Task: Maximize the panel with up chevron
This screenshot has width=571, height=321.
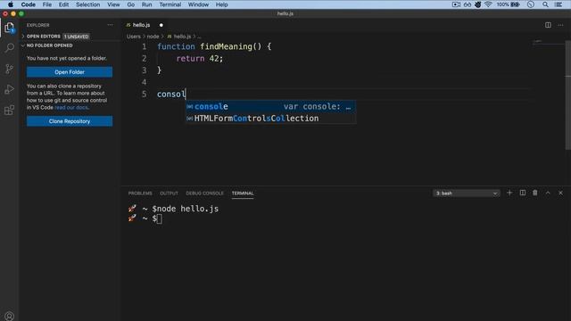Action: click(548, 193)
